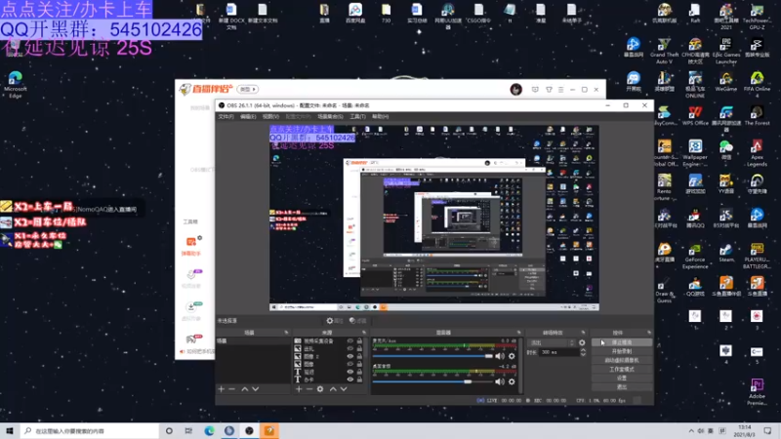The image size is (781, 439).
Task: Click the 停止推流 stop streaming button
Action: 622,342
